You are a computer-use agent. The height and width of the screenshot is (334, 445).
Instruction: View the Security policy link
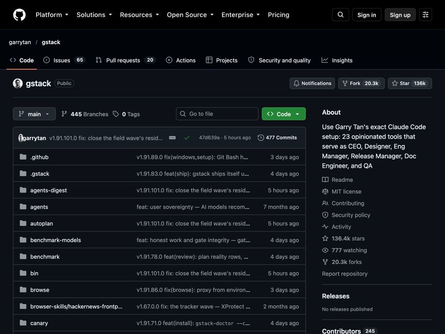pos(346,215)
